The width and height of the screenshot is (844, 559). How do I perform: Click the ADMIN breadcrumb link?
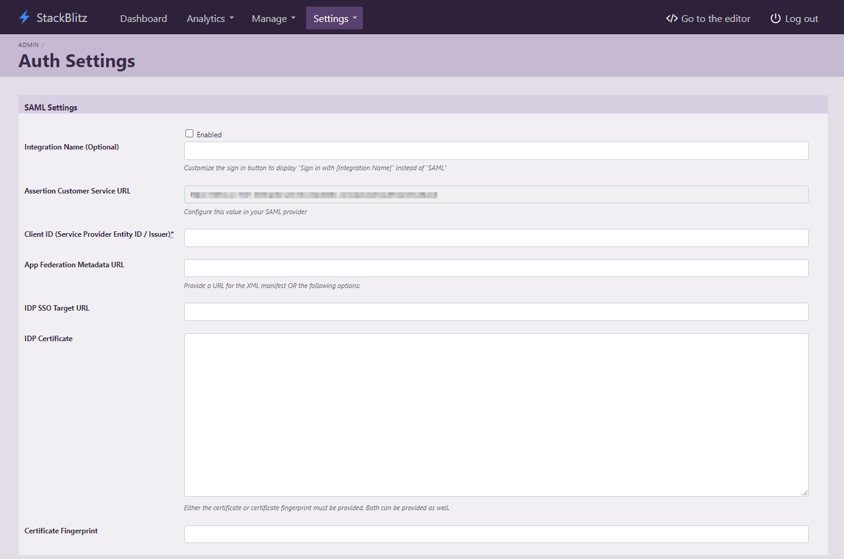(29, 45)
